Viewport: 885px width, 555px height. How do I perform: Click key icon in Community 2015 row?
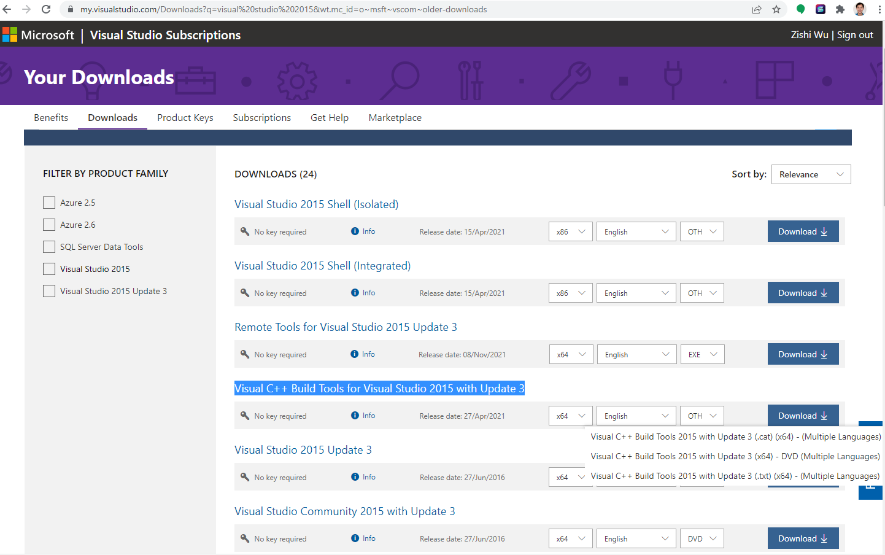pos(245,538)
